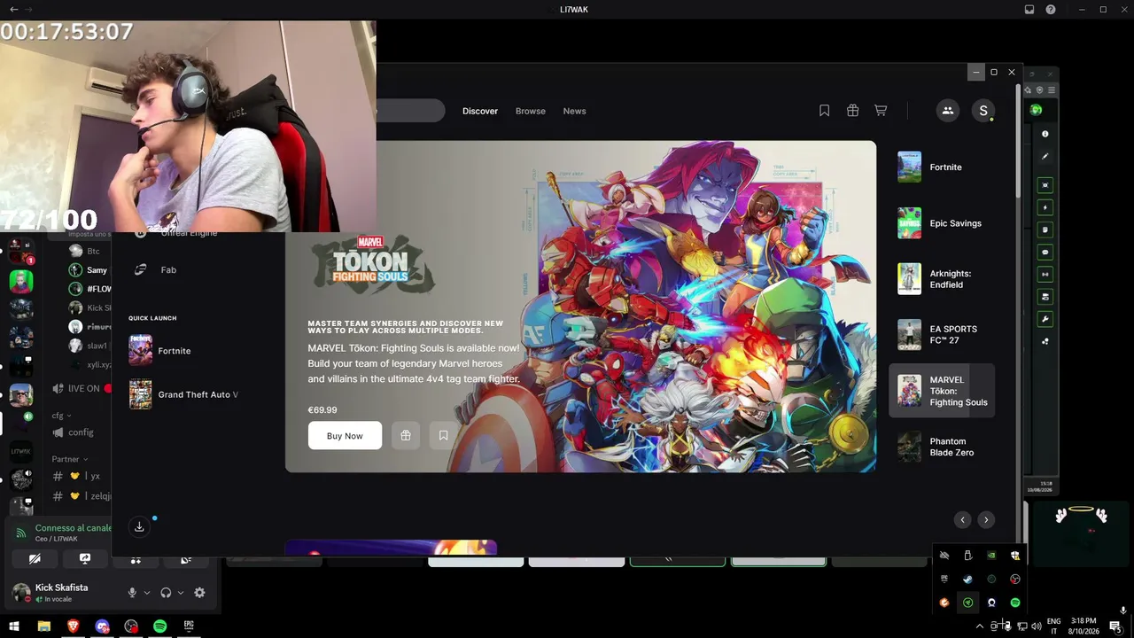Open the LI7WAK server icon in Discord
The image size is (1134, 638).
tap(21, 452)
